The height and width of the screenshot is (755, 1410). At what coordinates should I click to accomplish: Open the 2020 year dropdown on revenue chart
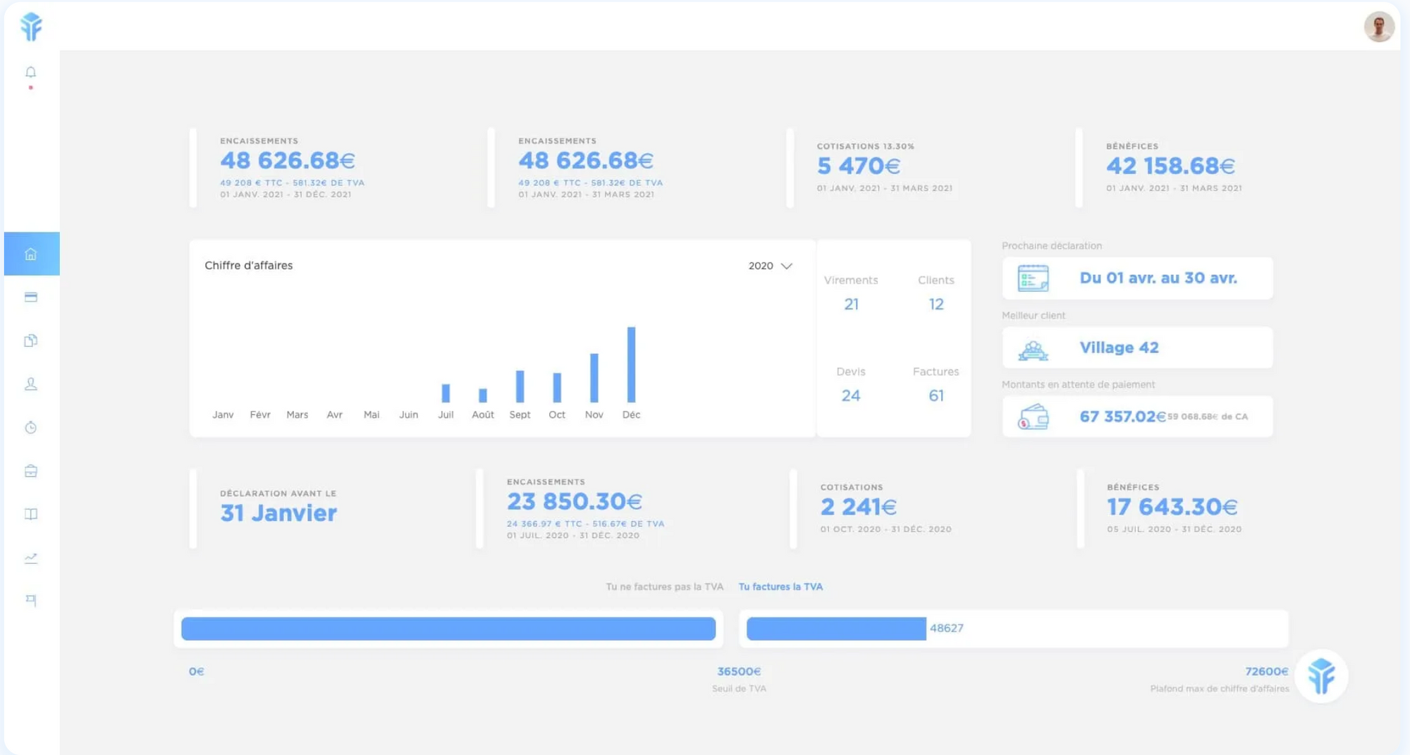[x=770, y=266]
